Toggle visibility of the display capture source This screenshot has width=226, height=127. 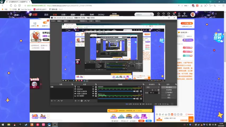93,96
